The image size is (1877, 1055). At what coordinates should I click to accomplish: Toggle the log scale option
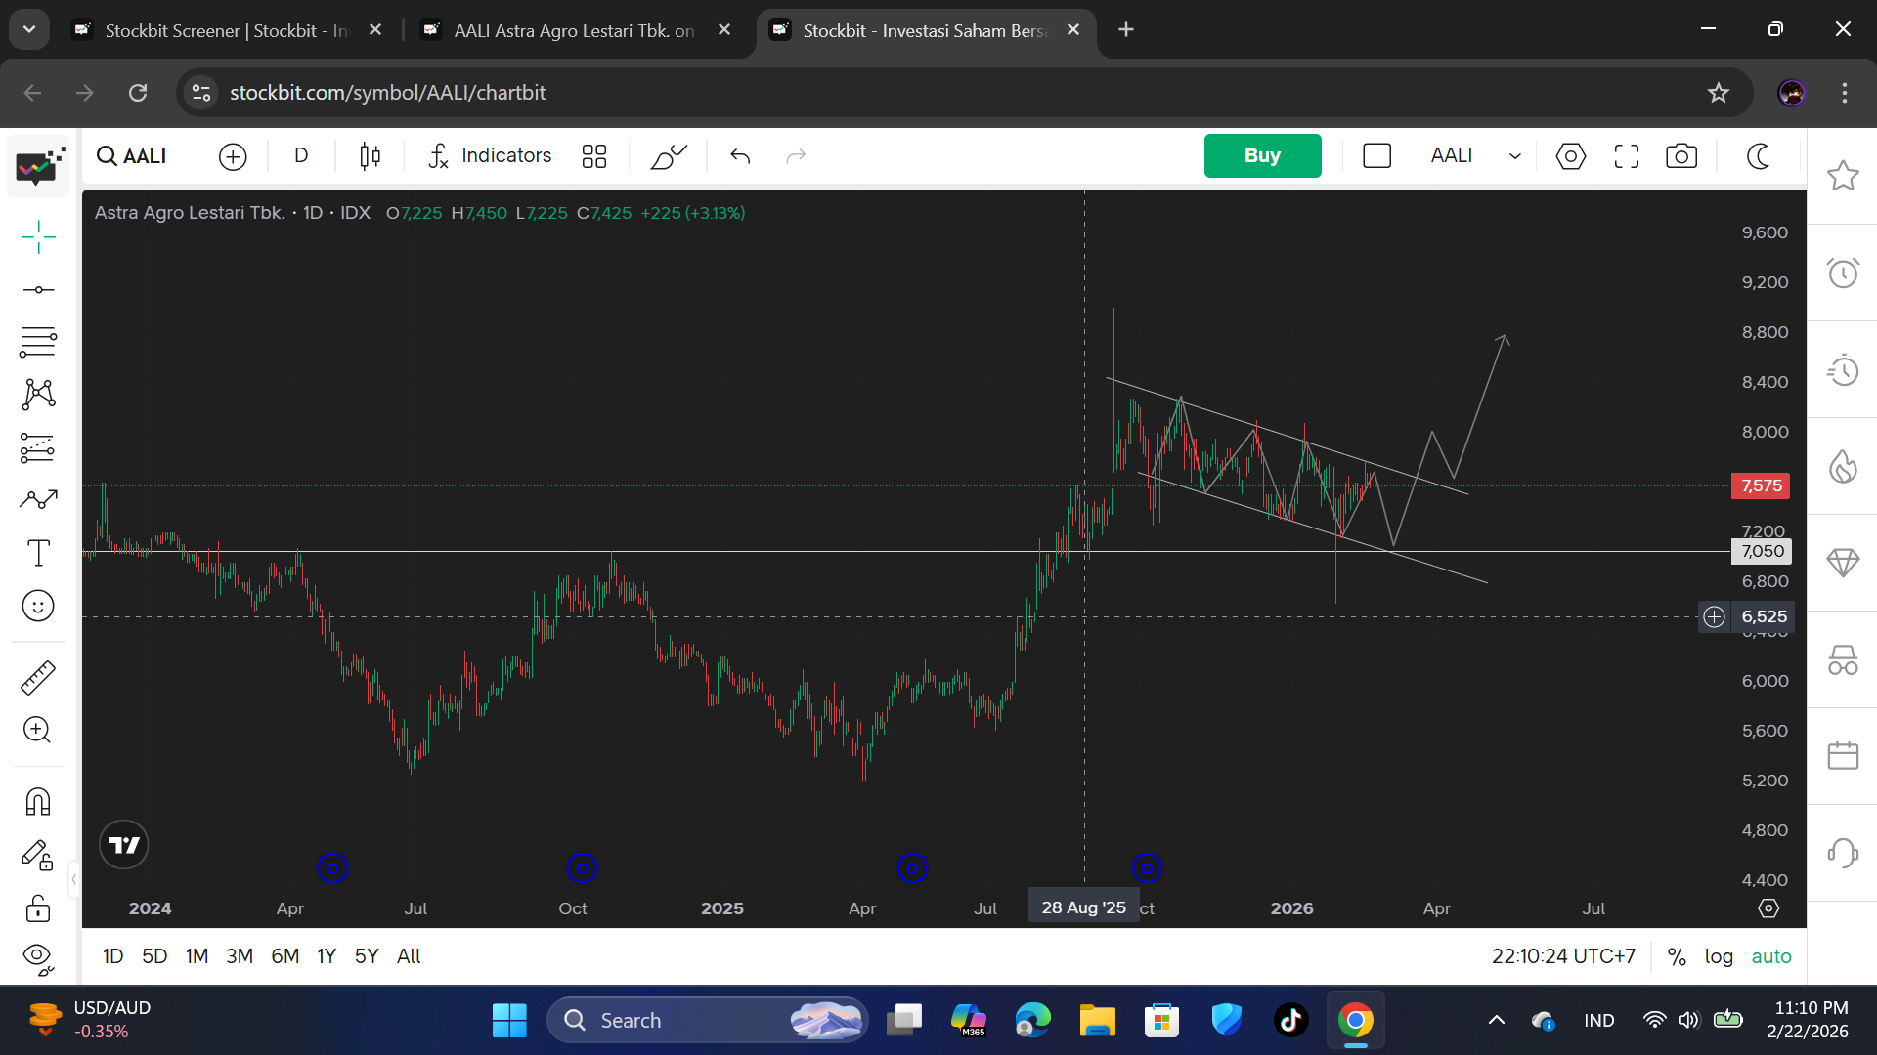[x=1719, y=956]
